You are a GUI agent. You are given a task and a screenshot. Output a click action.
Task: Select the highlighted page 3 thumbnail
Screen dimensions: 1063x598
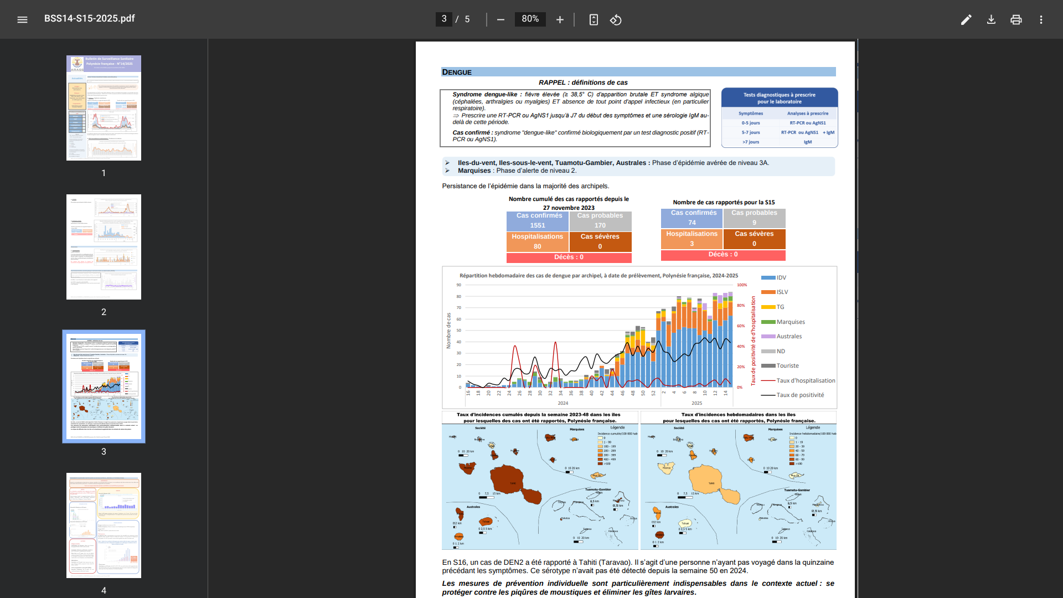coord(104,386)
